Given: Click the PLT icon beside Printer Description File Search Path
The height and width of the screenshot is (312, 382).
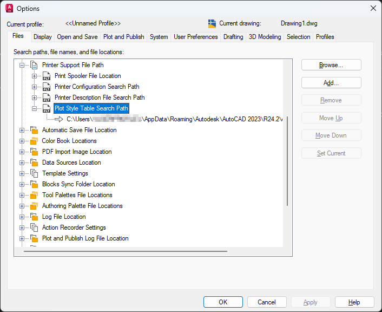Looking at the screenshot, I should pyautogui.click(x=47, y=97).
